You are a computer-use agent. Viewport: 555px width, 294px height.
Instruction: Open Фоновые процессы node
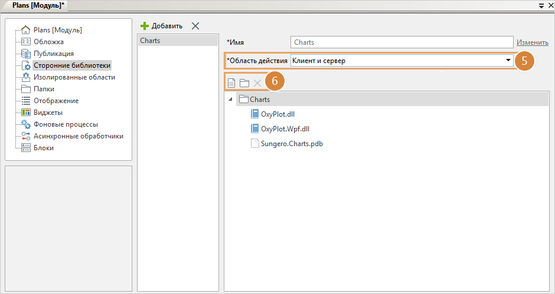coord(66,124)
